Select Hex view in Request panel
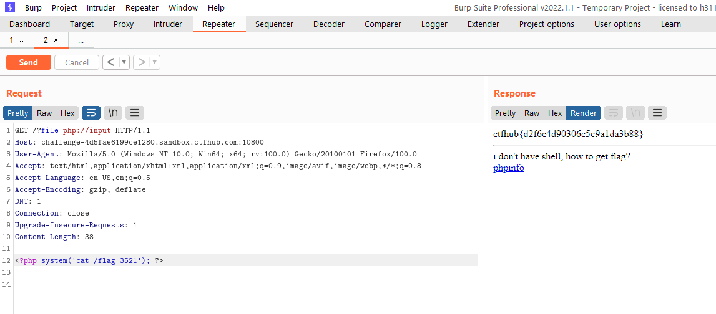 click(x=67, y=113)
